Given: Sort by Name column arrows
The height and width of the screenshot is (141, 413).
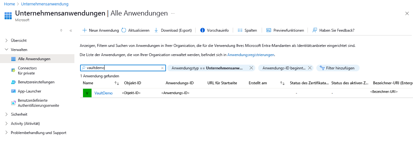Looking at the screenshot, I should click(117, 83).
